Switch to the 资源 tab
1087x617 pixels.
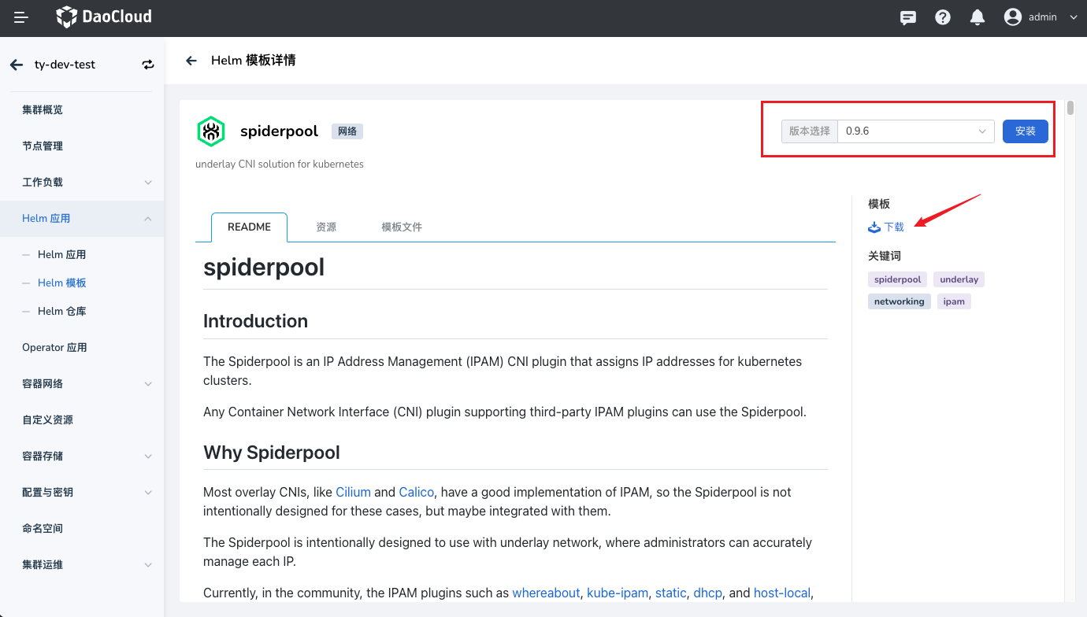tap(326, 227)
